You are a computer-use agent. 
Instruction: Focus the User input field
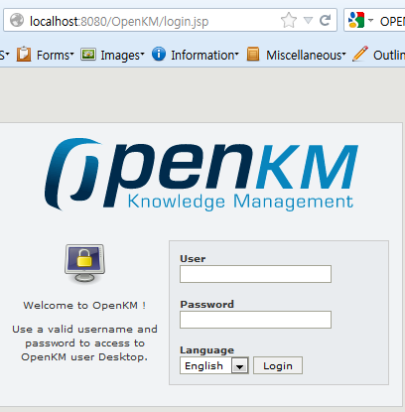click(255, 274)
